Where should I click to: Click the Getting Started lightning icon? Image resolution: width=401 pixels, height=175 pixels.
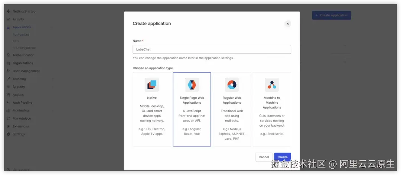[x=9, y=11]
